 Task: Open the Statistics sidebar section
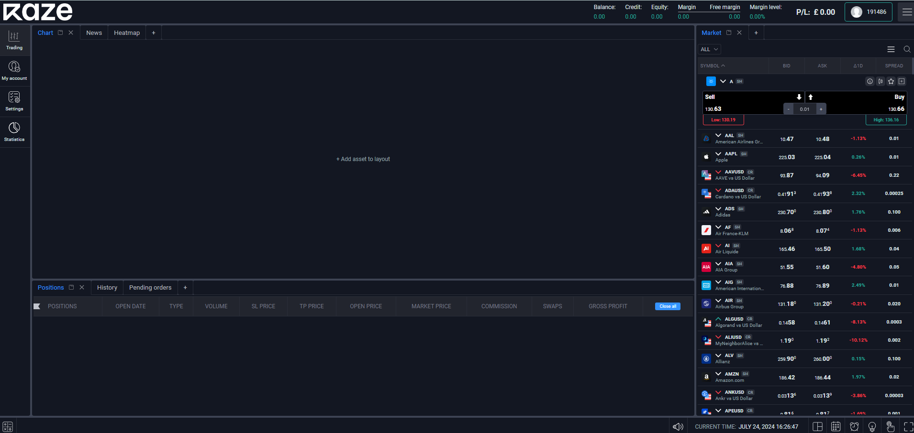tap(14, 132)
